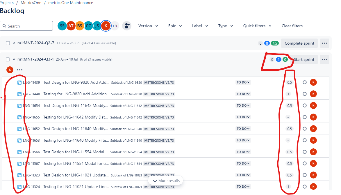Open the Quick filters menu

(257, 26)
